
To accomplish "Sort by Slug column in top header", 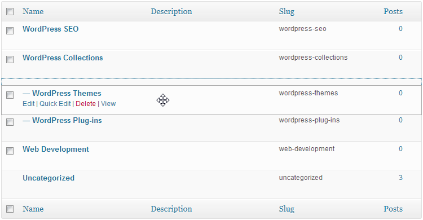I will pos(287,12).
